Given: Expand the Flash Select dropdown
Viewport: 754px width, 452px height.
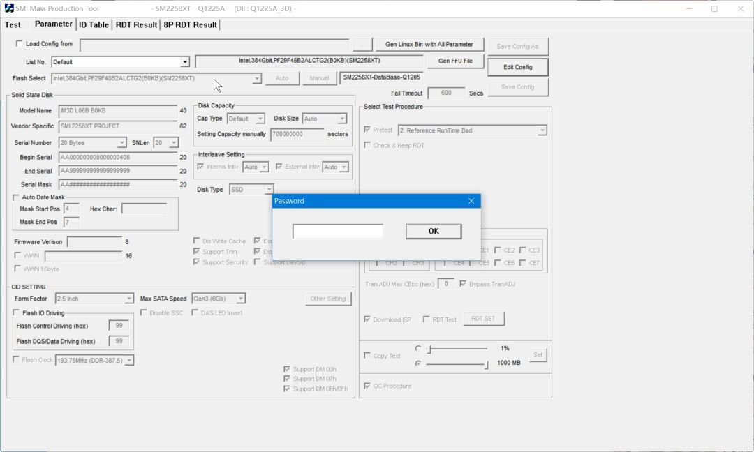Looking at the screenshot, I should click(x=257, y=78).
